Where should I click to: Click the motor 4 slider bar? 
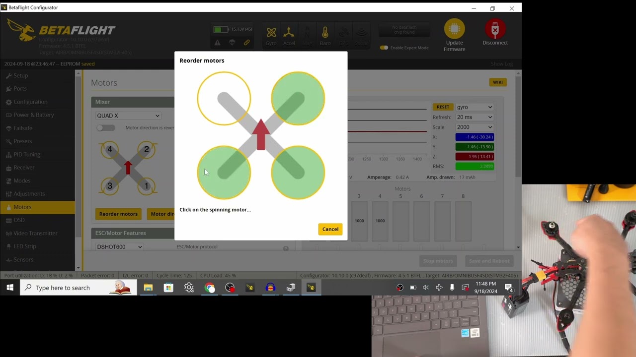tap(380, 221)
